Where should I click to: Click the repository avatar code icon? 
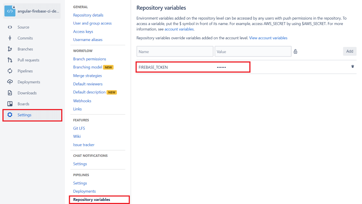pos(10,11)
